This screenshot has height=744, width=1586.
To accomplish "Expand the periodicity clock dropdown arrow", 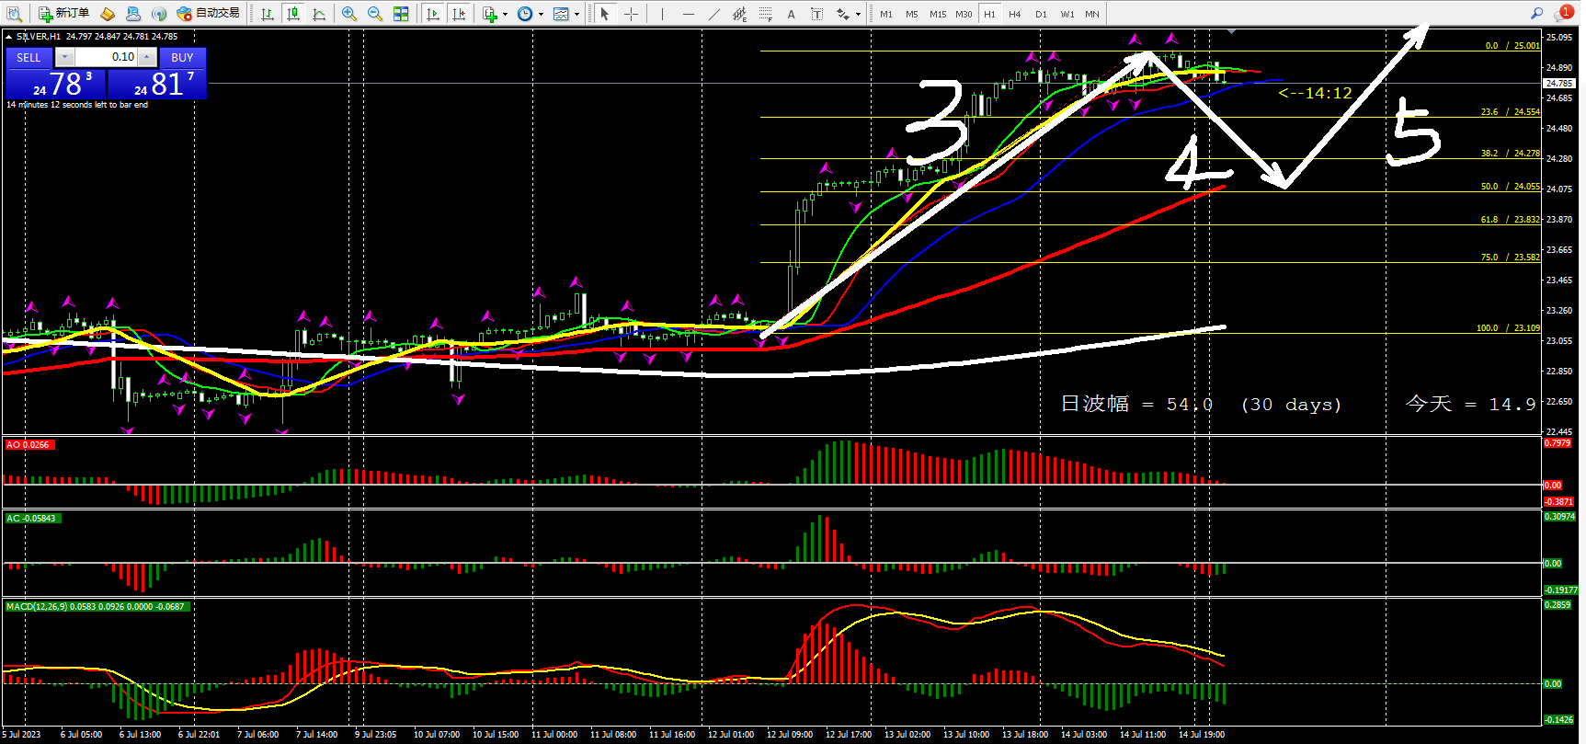I will (541, 14).
